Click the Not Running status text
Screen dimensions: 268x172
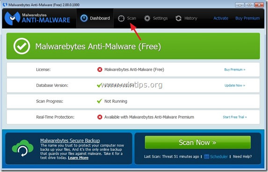point(116,101)
